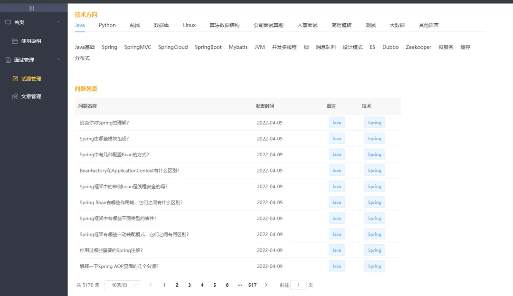Click the icon beside 文章管理

(15, 96)
